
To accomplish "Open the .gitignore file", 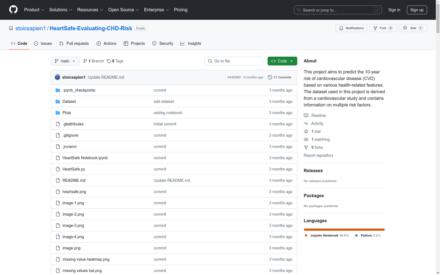I will coord(70,135).
